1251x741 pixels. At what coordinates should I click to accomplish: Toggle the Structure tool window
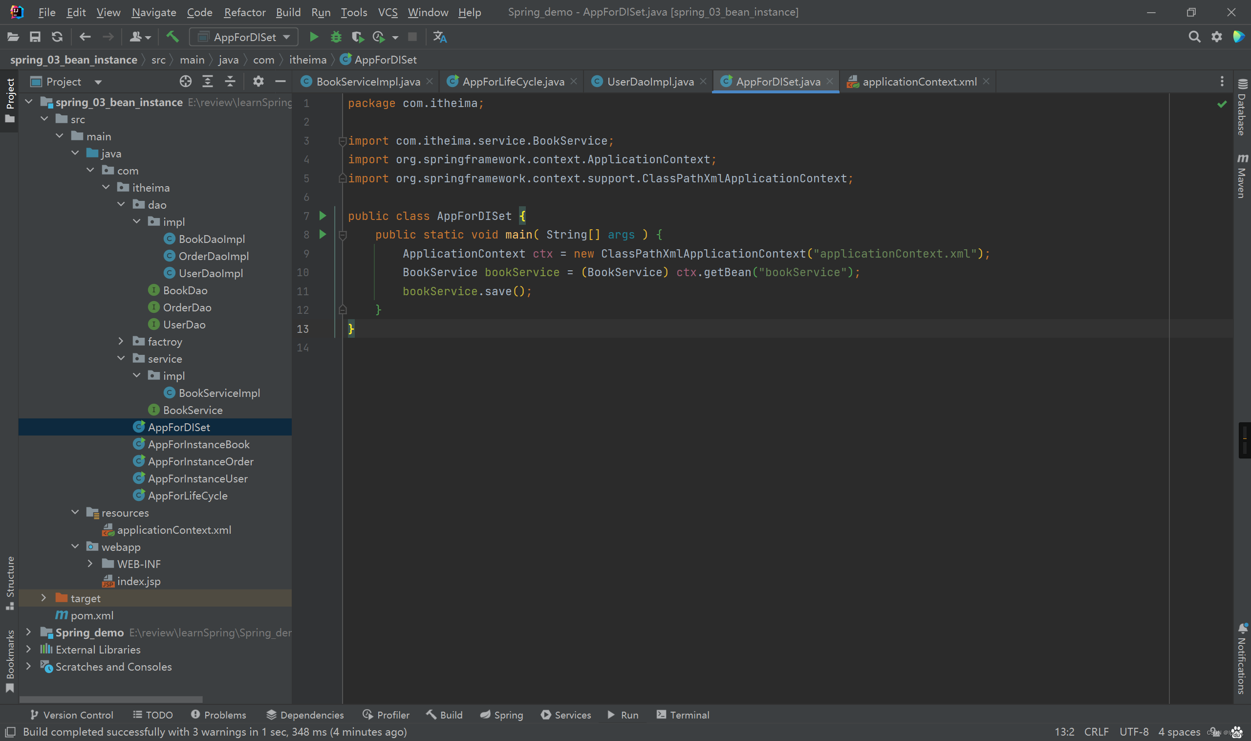(x=9, y=583)
